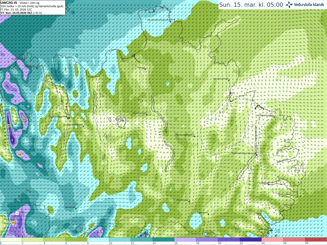Image resolution: width=327 pixels, height=245 pixels.
Task: Click the Eyjabakkar station label
Action: point(202,213)
